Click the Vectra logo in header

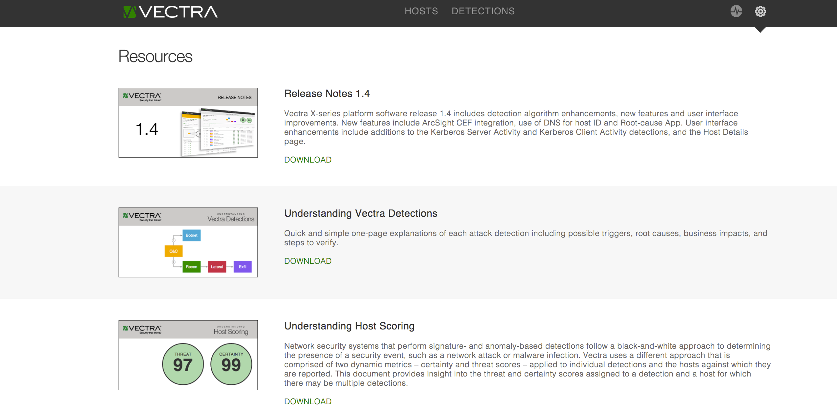click(x=170, y=12)
